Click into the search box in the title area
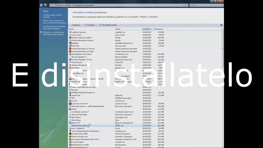Image resolution: width=263 pixels, height=148 pixels. pyautogui.click(x=206, y=5)
